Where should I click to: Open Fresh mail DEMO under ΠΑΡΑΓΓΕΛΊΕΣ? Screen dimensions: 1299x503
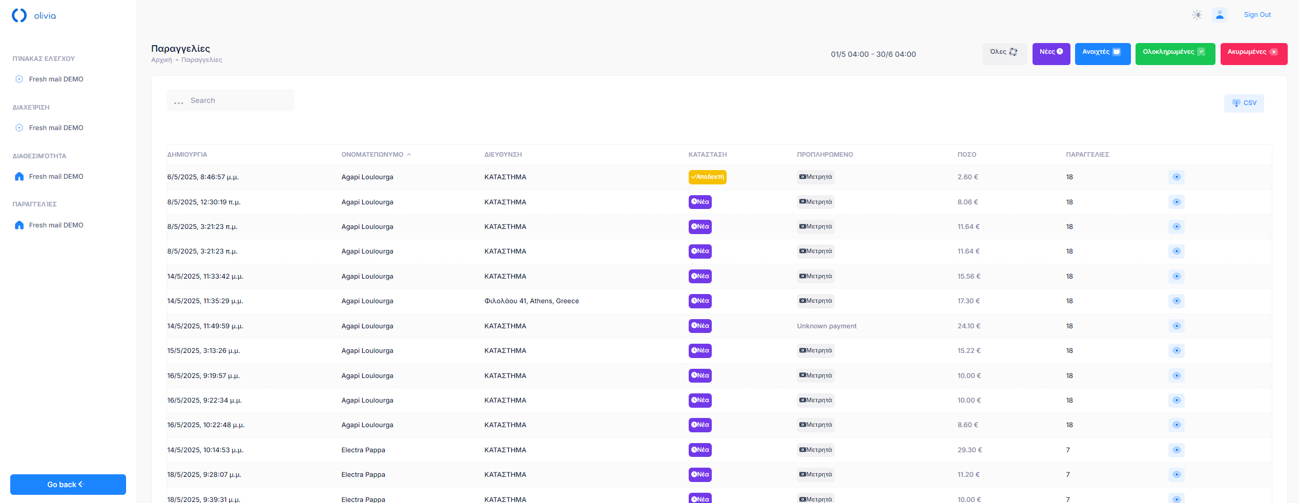click(56, 225)
